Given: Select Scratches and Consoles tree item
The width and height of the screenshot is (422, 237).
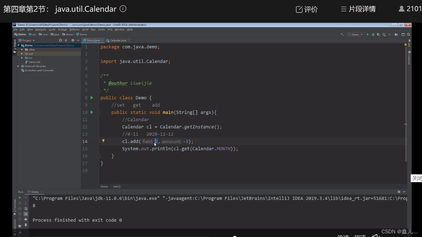Looking at the screenshot, I should click(x=37, y=70).
